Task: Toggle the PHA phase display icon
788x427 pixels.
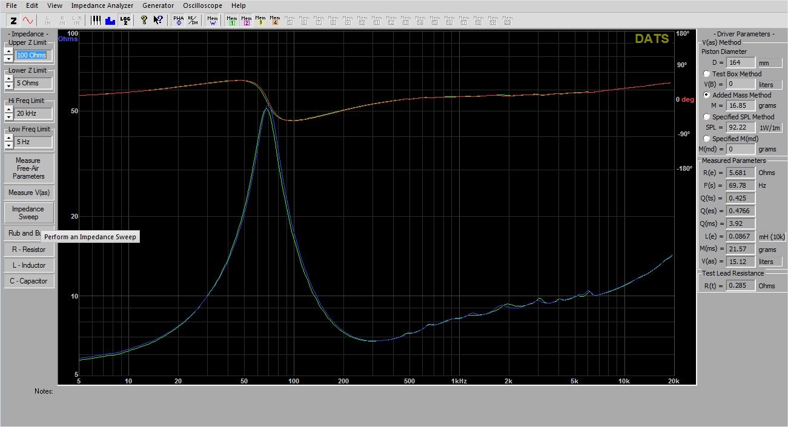Action: tap(179, 20)
